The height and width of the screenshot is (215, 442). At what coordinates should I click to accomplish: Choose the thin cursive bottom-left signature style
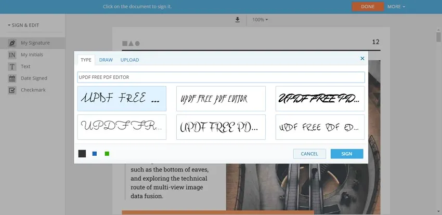click(x=122, y=127)
